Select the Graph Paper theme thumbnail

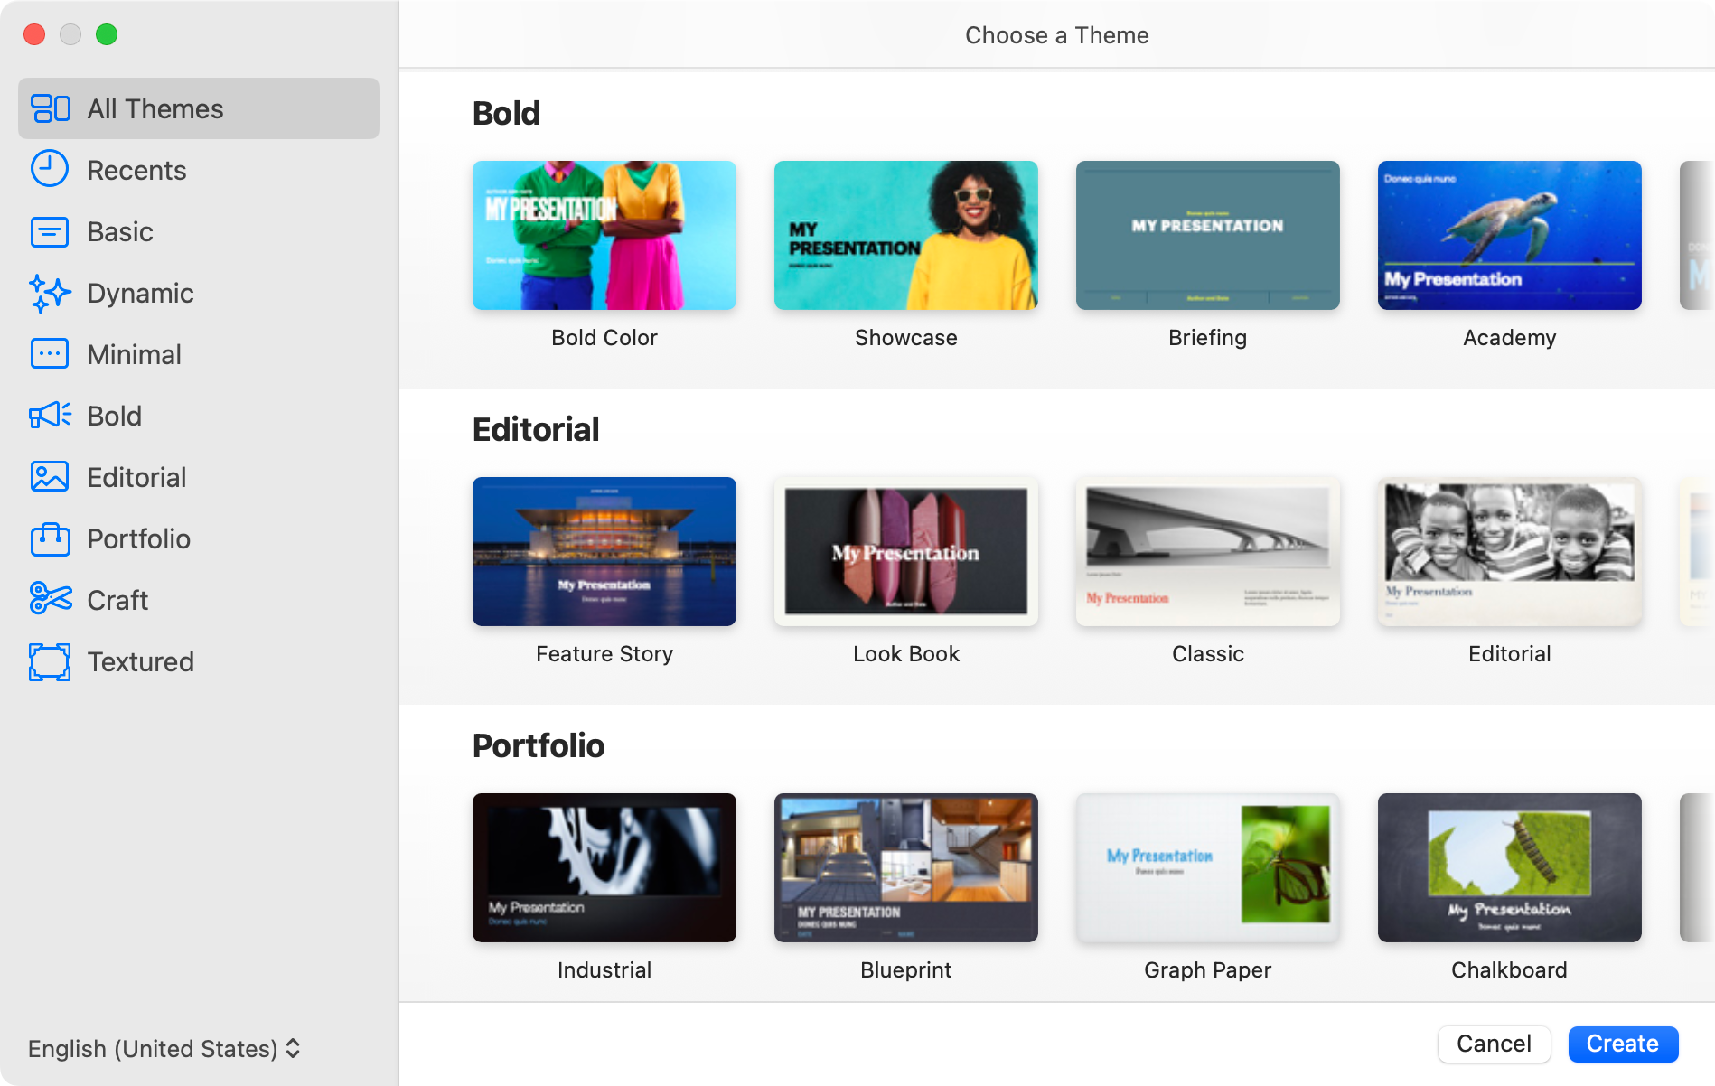(1208, 867)
